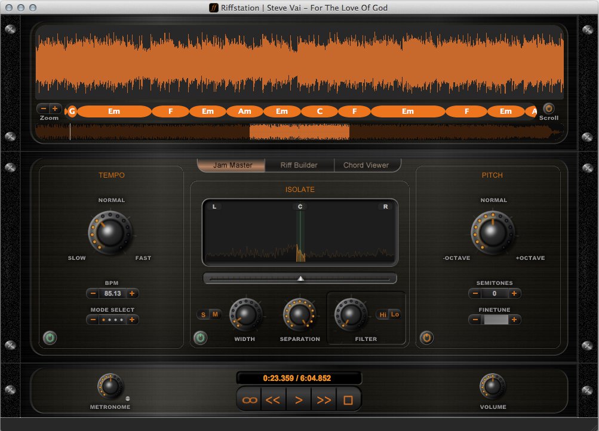The width and height of the screenshot is (599, 431).
Task: Click the highlighted region in overview waveform
Action: [300, 132]
